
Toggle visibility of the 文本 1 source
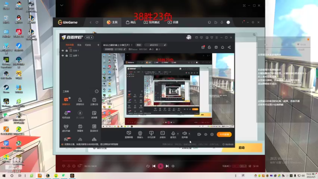point(63,51)
